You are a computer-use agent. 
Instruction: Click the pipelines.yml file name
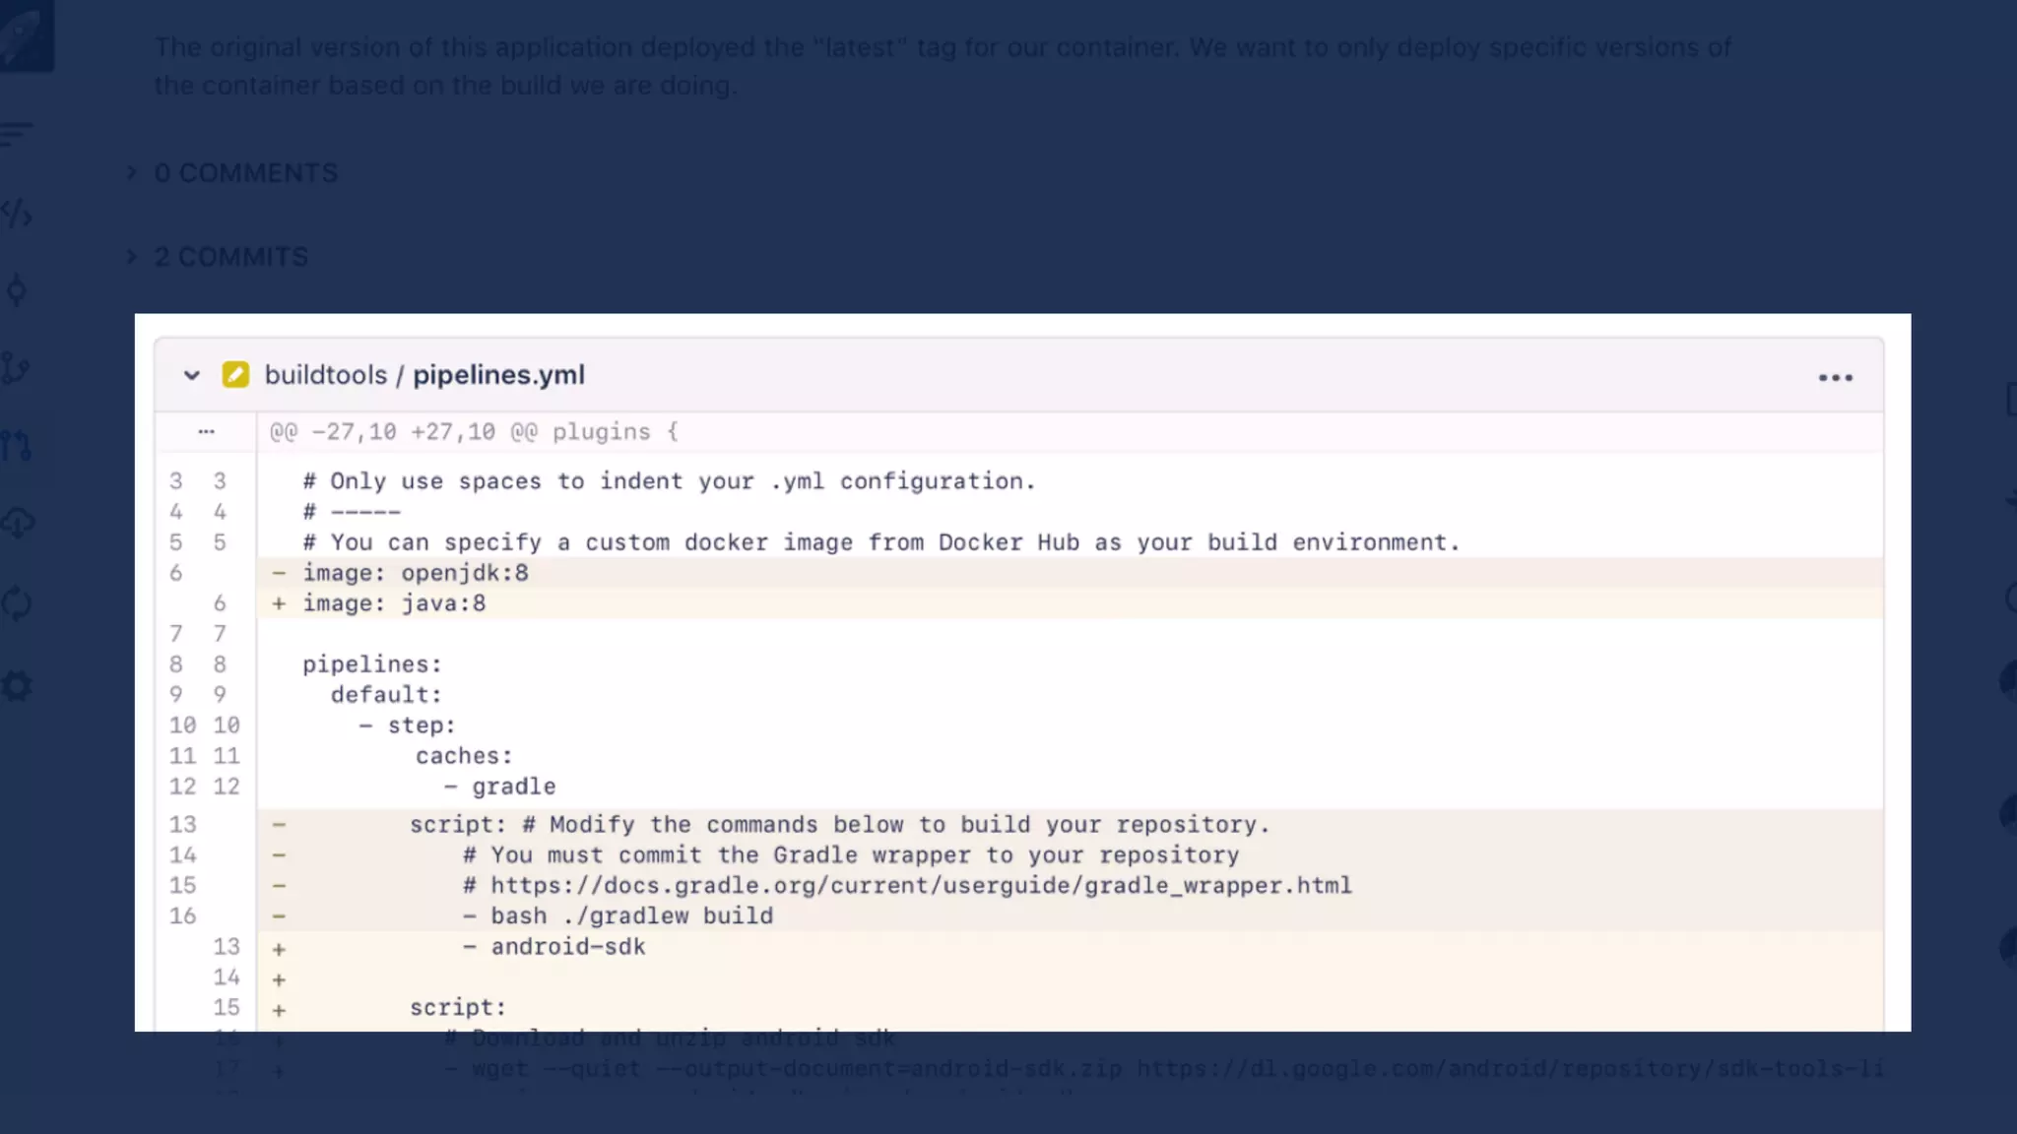(x=498, y=375)
